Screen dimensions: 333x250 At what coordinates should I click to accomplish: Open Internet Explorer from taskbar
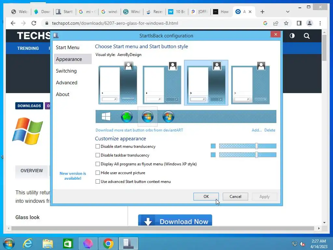[x=28, y=243]
